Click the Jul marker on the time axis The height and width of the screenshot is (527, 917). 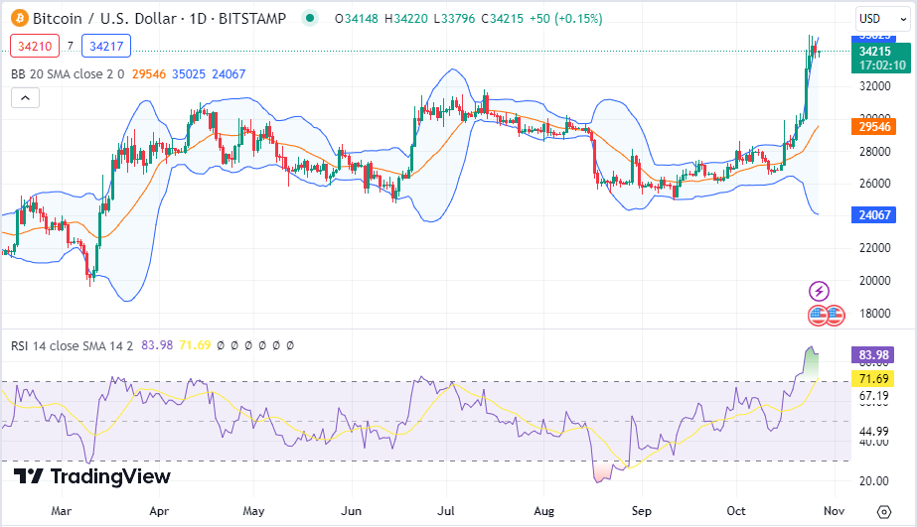pos(446,510)
